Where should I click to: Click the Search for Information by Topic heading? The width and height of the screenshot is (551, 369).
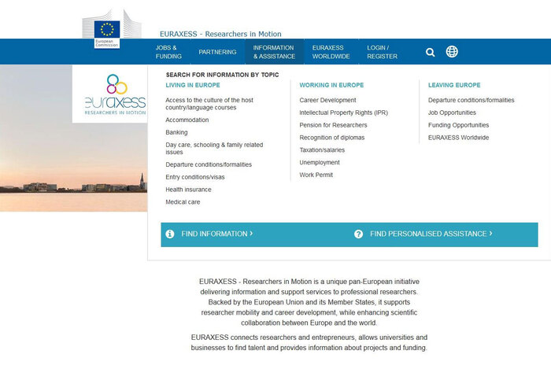click(x=223, y=75)
